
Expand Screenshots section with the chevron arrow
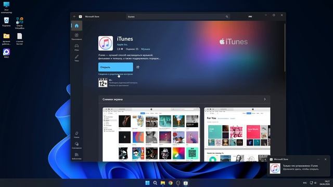pyautogui.click(x=265, y=99)
